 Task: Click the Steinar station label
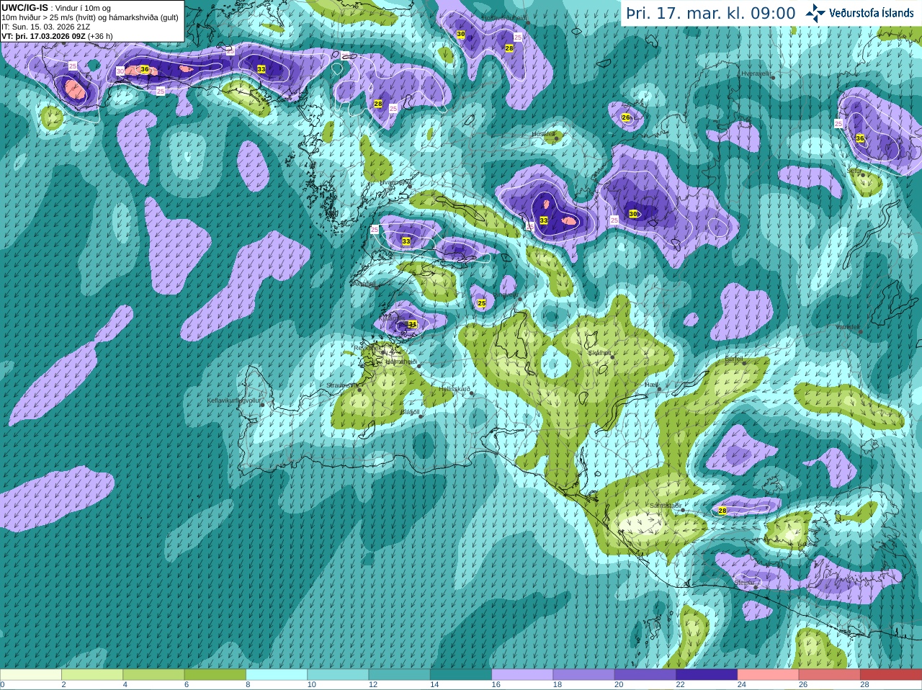click(x=744, y=583)
